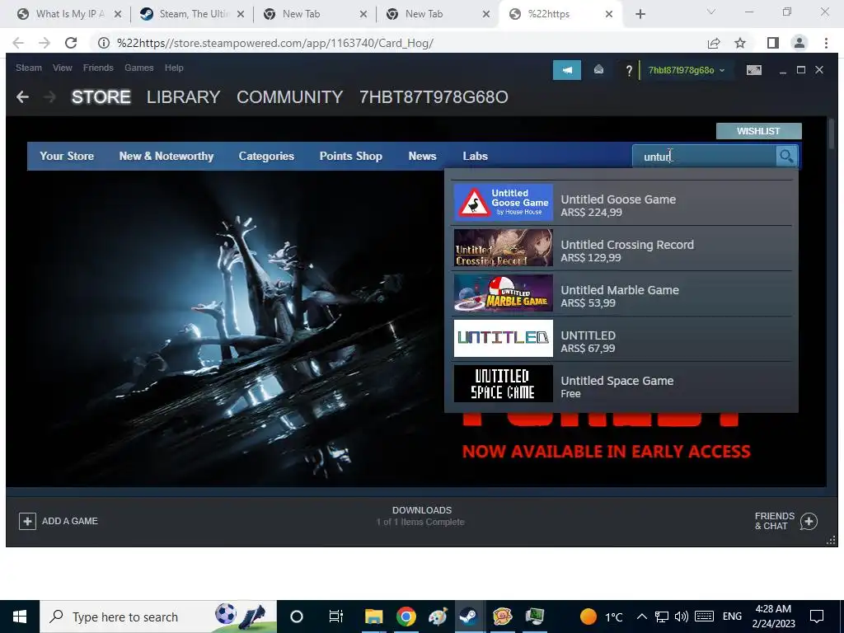Screen dimensions: 844x633
Task: Open the 7HBT87T978G68O profile section
Action: (x=434, y=97)
